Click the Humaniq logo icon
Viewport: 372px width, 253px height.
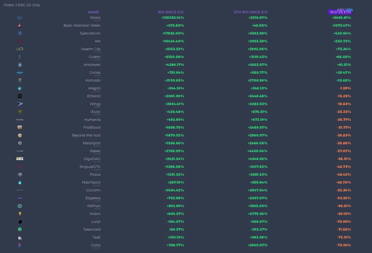20,120
